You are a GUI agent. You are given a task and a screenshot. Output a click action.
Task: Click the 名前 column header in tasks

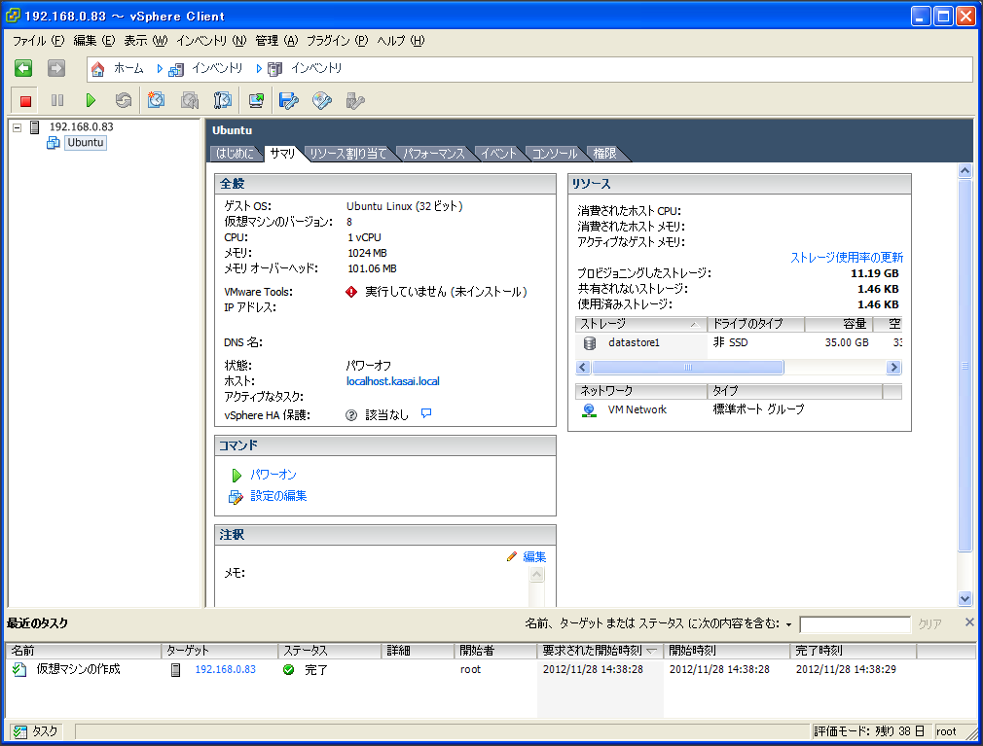(x=84, y=651)
